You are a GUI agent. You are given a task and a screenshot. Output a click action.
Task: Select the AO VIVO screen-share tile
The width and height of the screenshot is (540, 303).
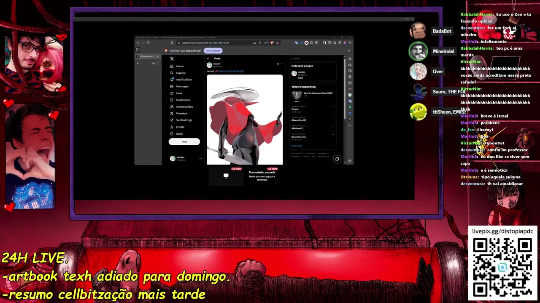click(x=226, y=175)
